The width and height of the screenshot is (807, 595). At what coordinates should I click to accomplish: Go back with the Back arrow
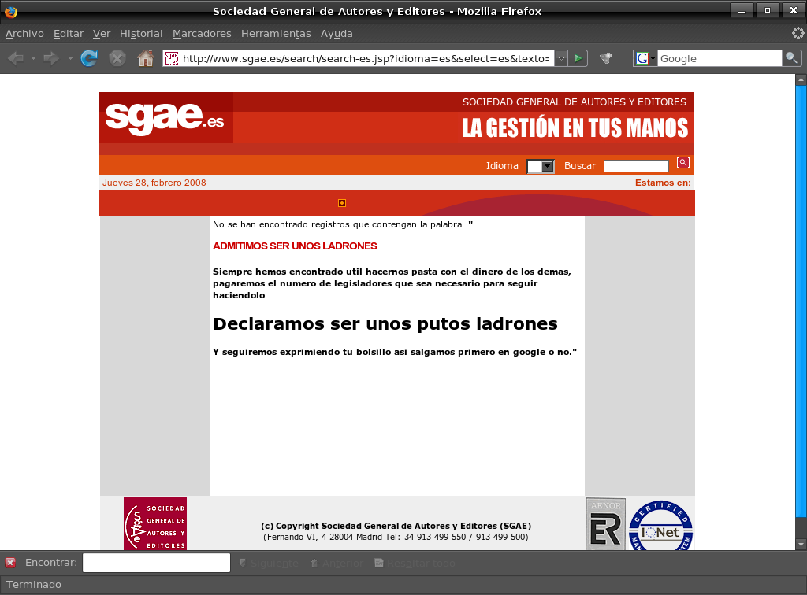[16, 58]
